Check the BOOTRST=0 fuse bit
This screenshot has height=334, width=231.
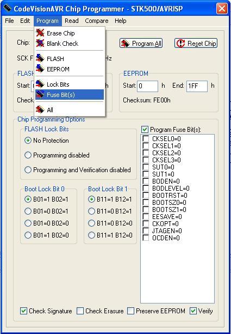click(x=146, y=195)
